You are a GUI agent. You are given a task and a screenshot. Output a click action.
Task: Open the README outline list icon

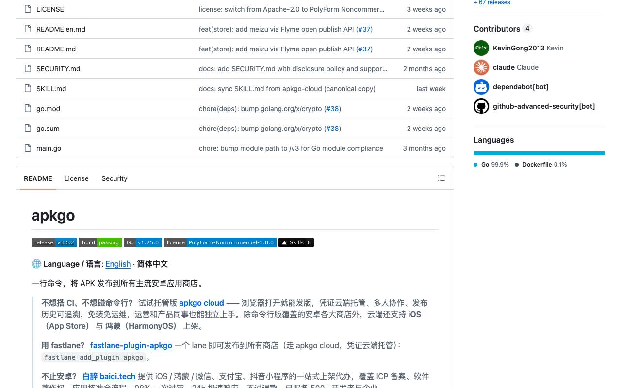click(x=441, y=178)
